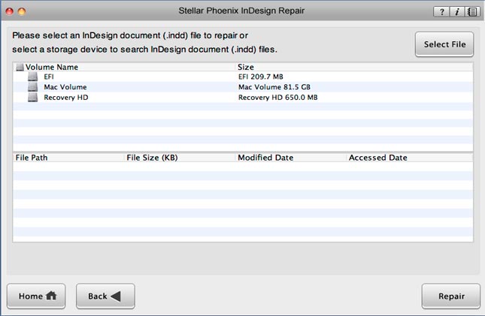Go back with the Back button

[105, 296]
